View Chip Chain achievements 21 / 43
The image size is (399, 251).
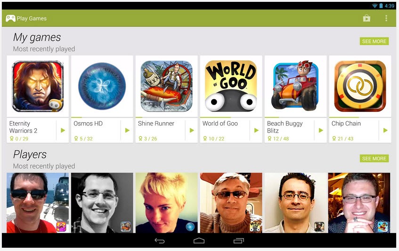click(343, 139)
